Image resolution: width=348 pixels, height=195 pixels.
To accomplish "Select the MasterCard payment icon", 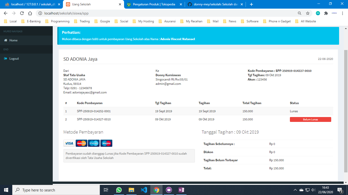I will click(81, 143).
